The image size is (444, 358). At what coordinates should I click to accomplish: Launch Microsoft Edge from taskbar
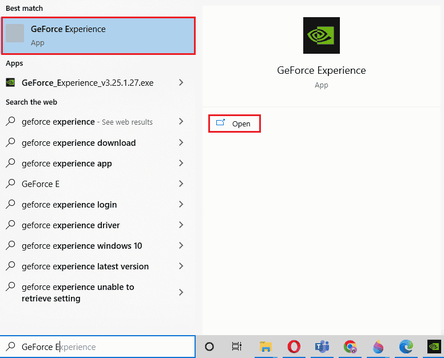(406, 347)
